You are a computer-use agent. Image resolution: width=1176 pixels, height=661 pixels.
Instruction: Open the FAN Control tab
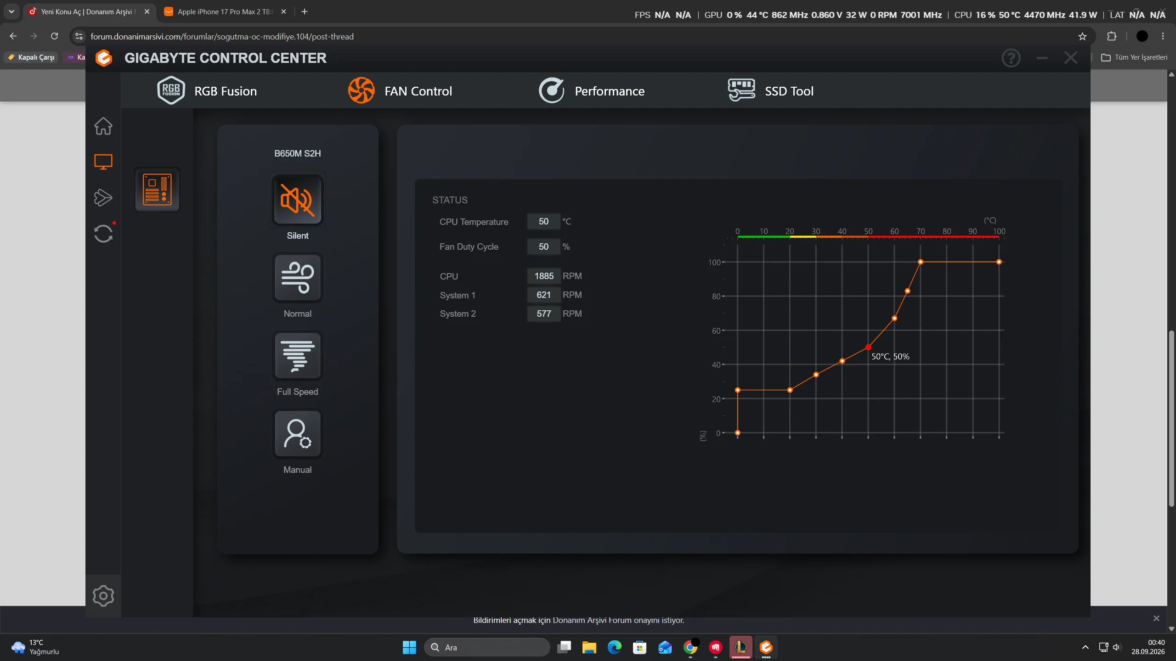pos(400,91)
